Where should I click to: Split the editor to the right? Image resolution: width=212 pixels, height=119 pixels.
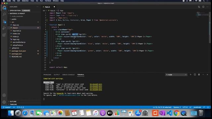[203, 7]
